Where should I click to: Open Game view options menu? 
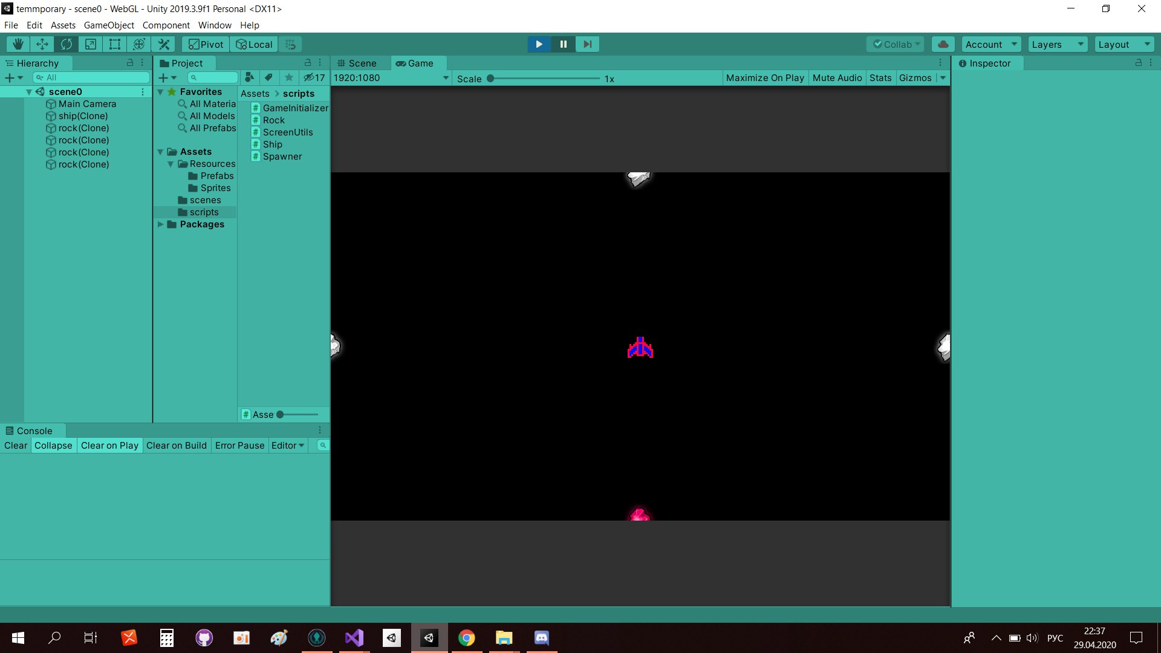pyautogui.click(x=940, y=63)
